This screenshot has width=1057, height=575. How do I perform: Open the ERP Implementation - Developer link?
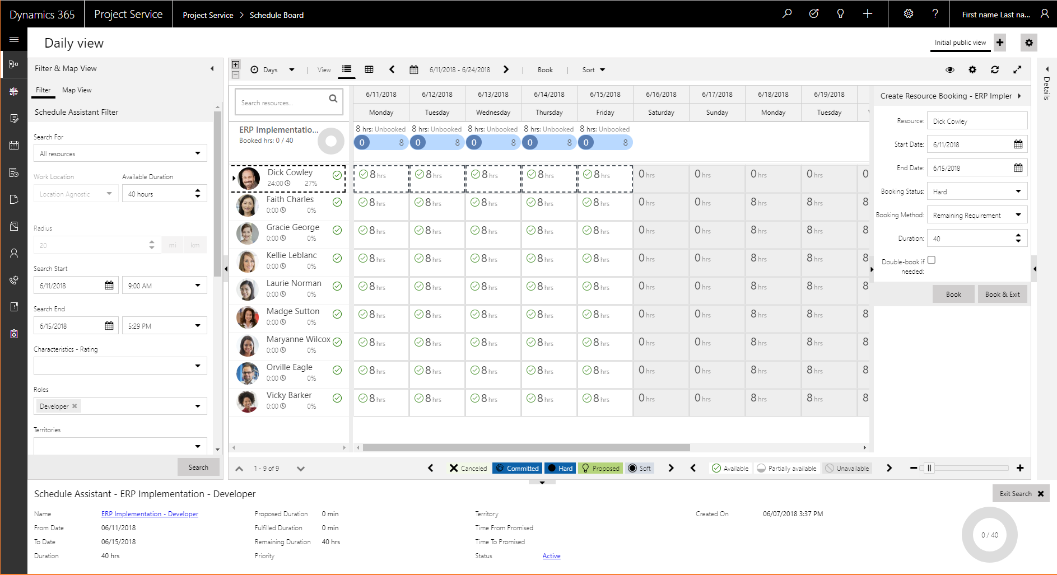point(150,514)
